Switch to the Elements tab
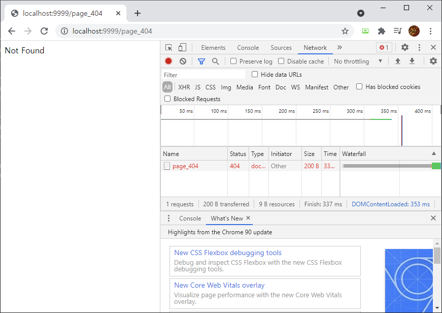 click(x=214, y=48)
